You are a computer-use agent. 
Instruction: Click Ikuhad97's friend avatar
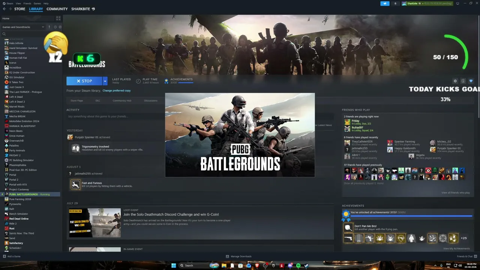tap(347, 129)
